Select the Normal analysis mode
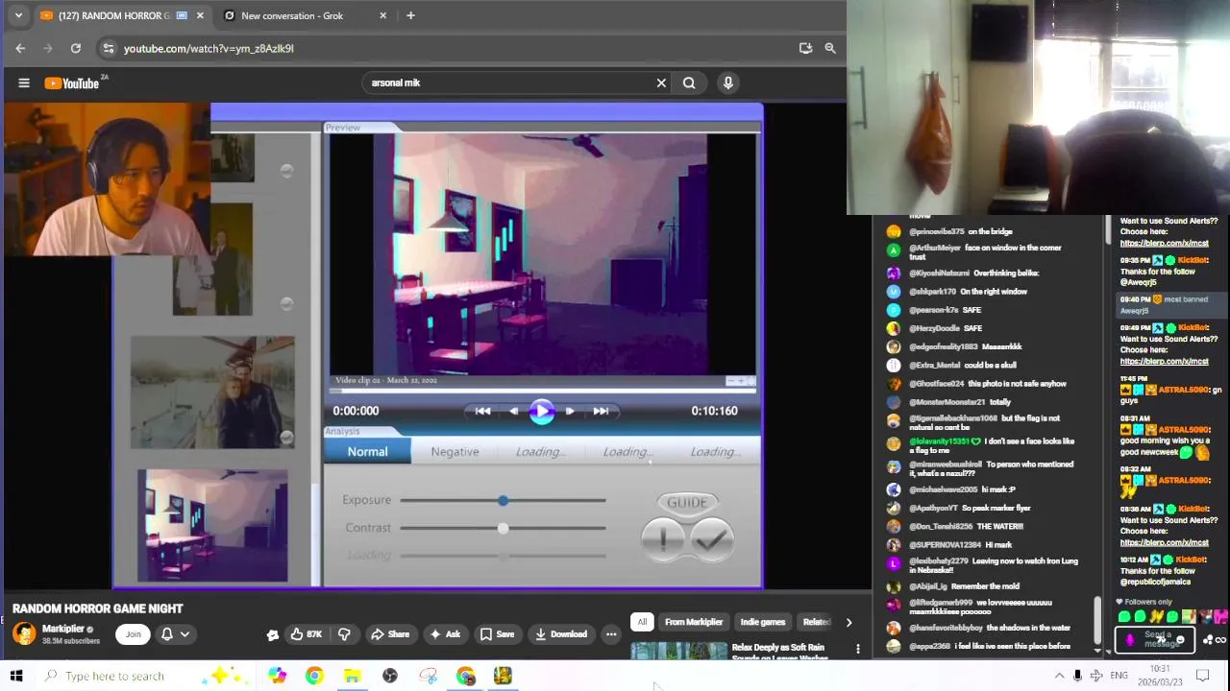Viewport: 1230px width, 691px height. click(x=367, y=452)
